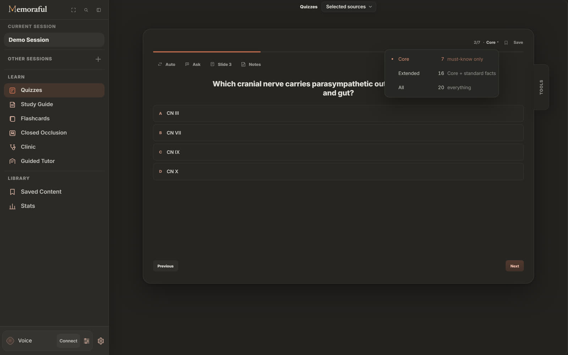
Task: Click the 2/7 question counter
Action: coord(477,42)
